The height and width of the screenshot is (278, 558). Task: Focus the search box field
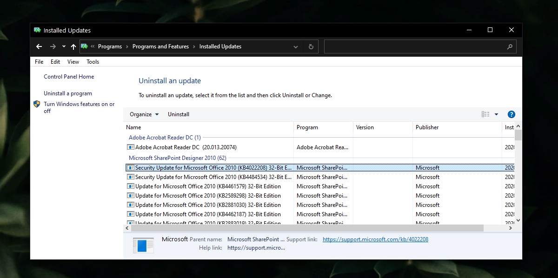pyautogui.click(x=420, y=47)
